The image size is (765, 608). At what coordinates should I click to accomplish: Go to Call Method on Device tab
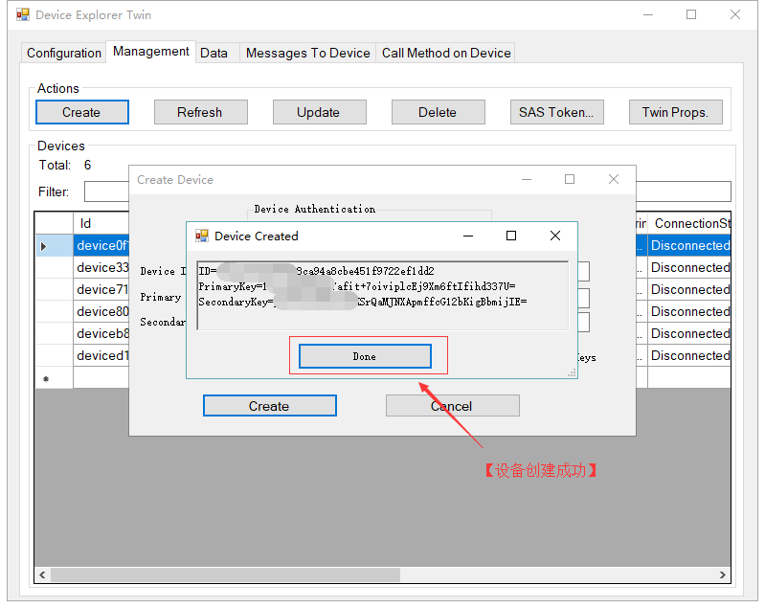point(446,53)
